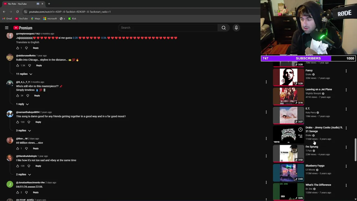357x201 pixels.
Task: Go back with browser back arrow
Action: pyautogui.click(x=4, y=12)
